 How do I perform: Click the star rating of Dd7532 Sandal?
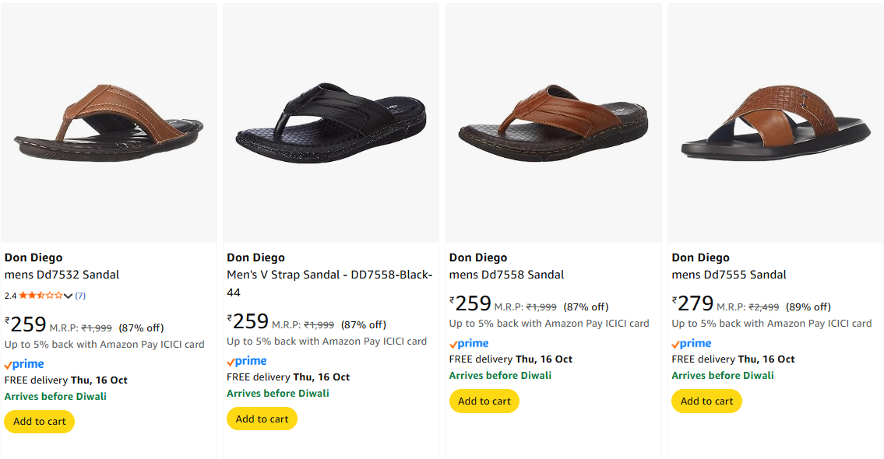pos(41,296)
